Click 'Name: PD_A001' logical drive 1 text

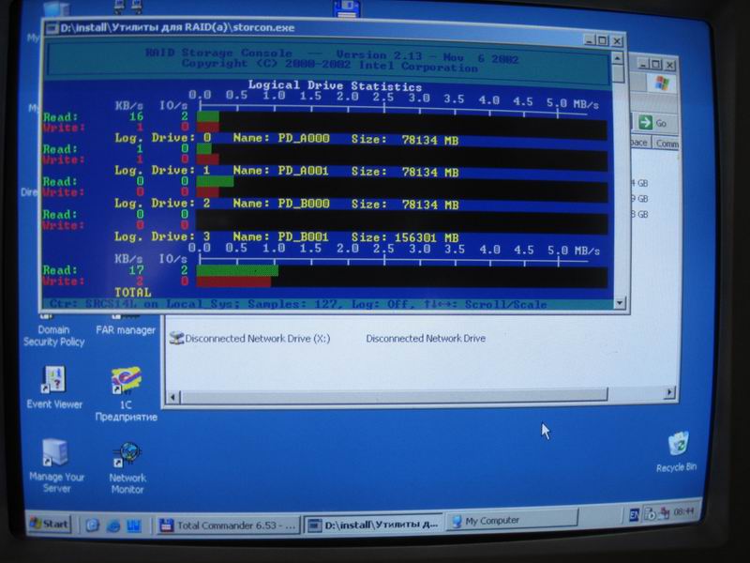[x=280, y=171]
